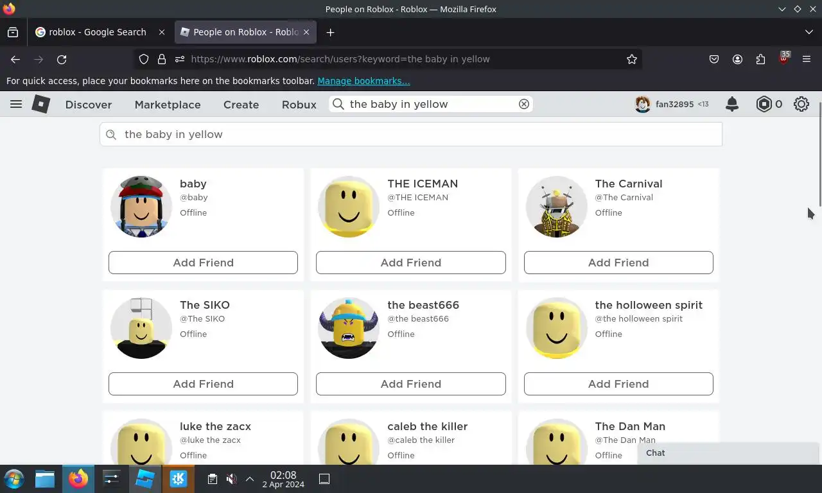Open the taskbar clock date
822x493 pixels.
pos(283,480)
